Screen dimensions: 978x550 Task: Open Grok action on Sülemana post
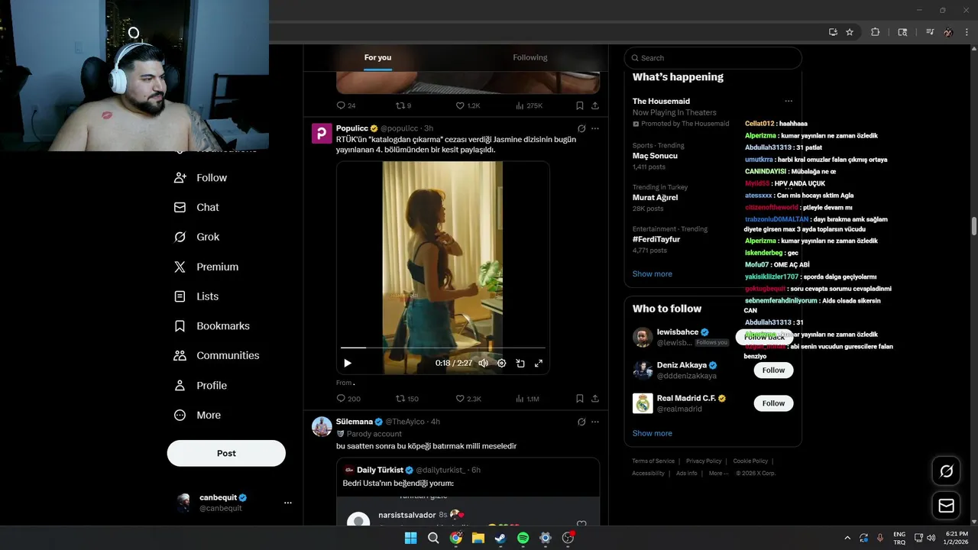point(581,422)
